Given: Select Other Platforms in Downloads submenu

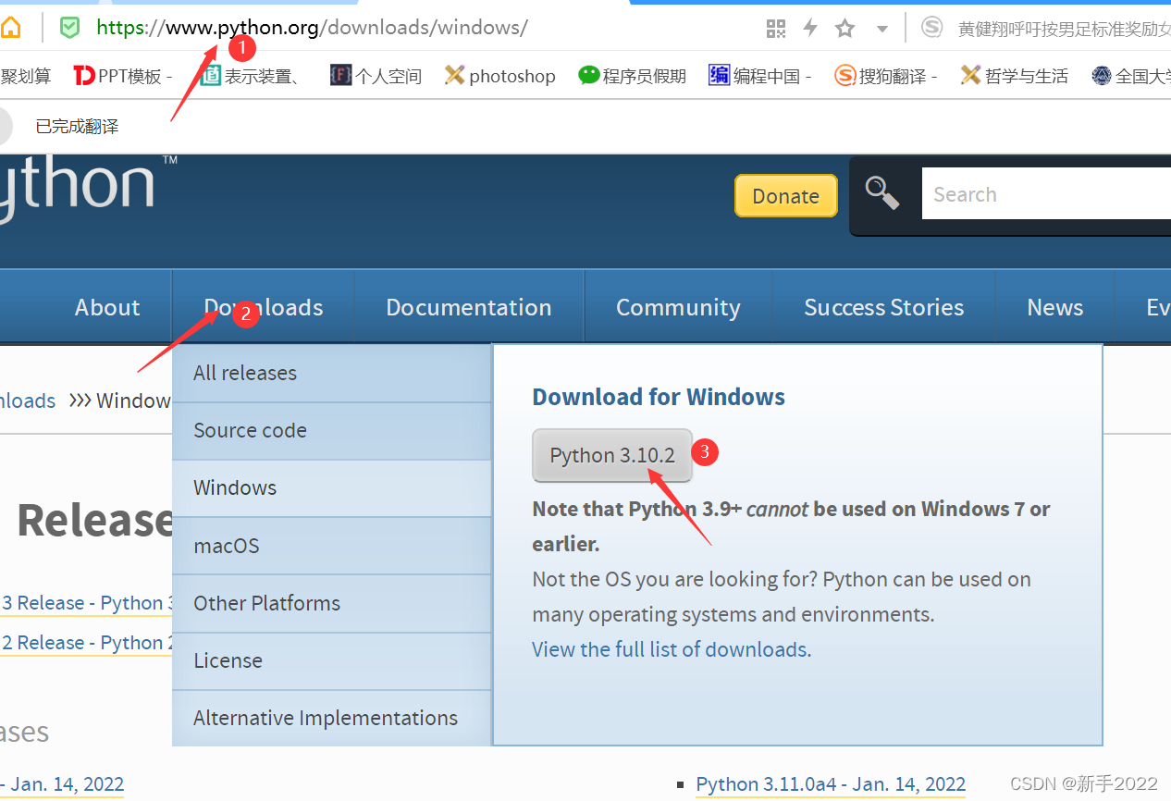Looking at the screenshot, I should click(332, 603).
